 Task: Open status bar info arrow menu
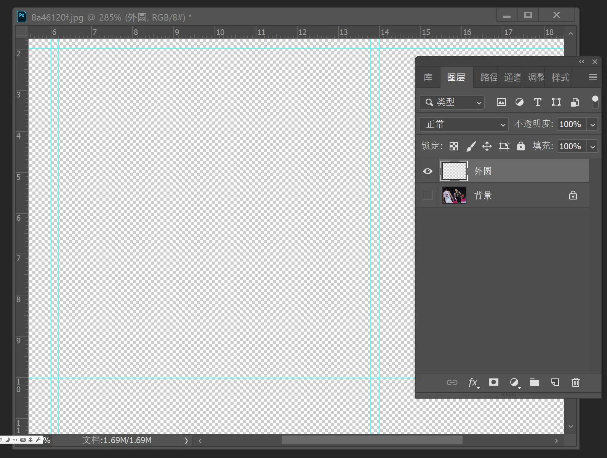(x=186, y=440)
